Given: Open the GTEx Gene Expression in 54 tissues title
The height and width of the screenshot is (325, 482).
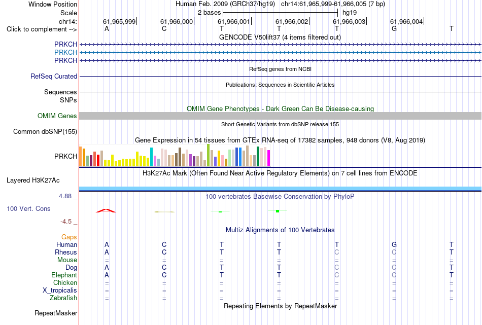Looking at the screenshot, I should click(x=280, y=140).
